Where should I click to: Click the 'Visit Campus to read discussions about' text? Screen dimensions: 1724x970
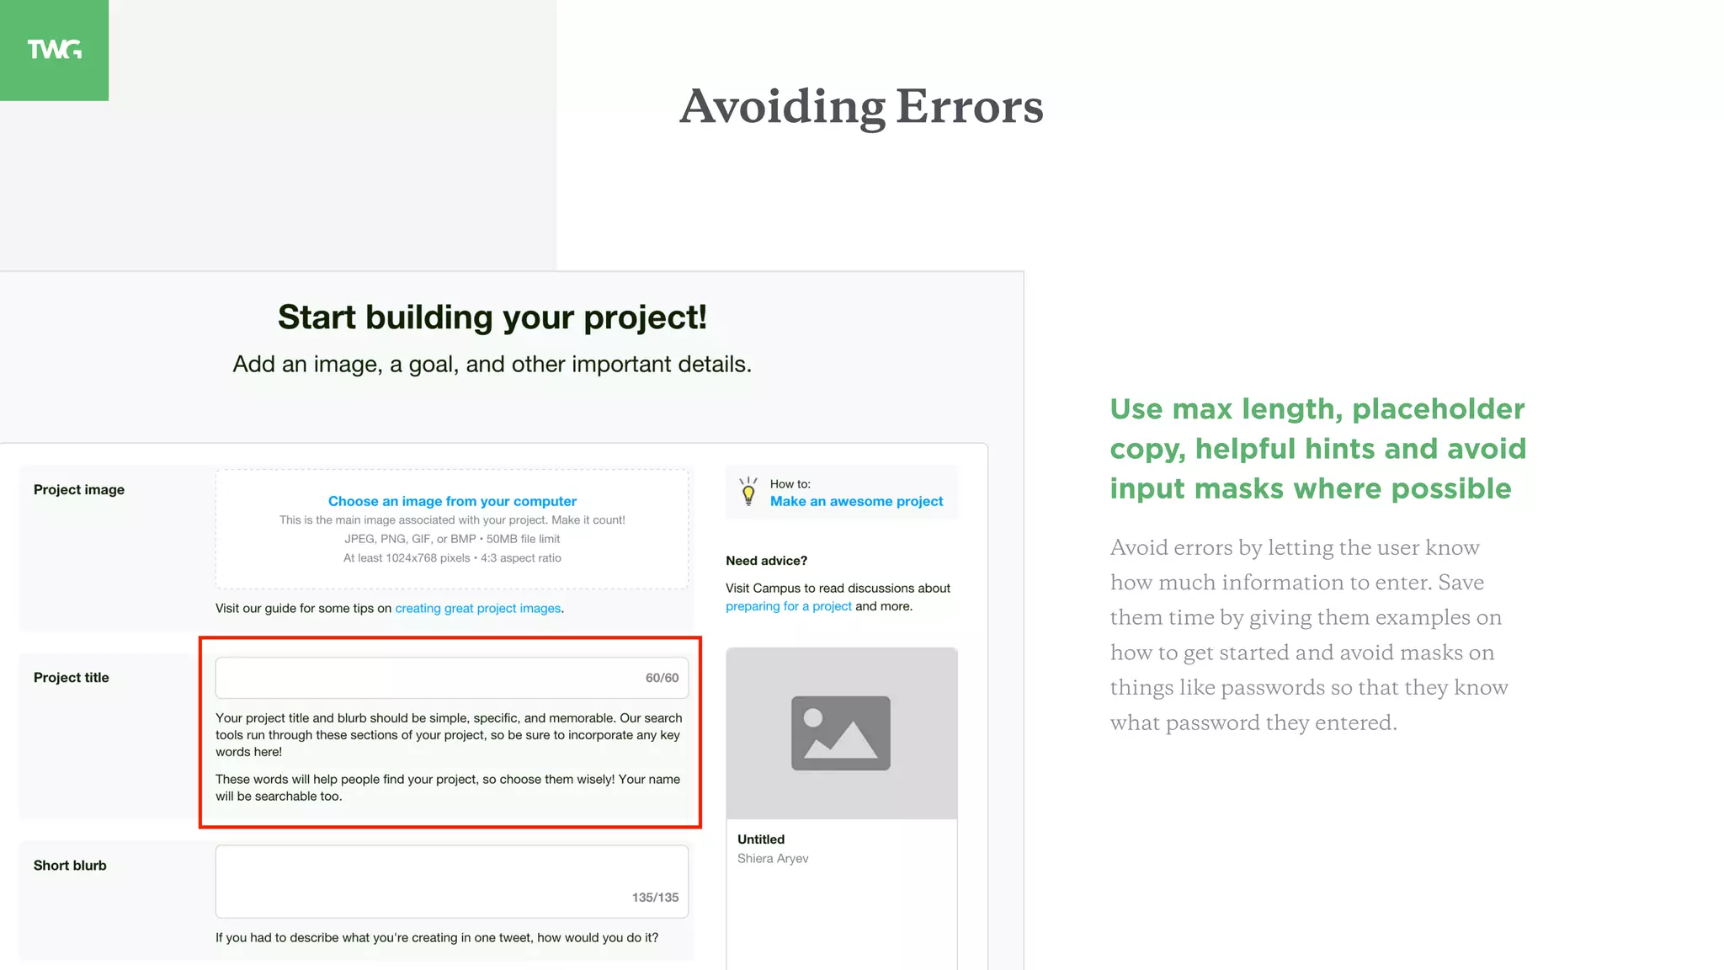point(838,589)
